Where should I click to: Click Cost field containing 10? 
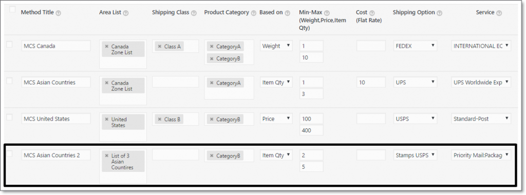pos(371,82)
